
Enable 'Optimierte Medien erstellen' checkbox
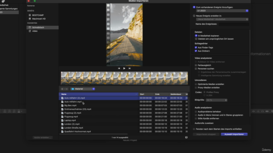tap(196, 84)
